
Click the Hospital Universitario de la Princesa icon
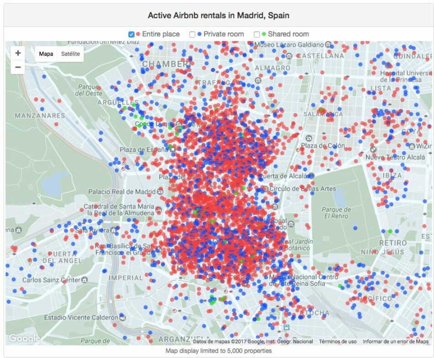click(388, 65)
